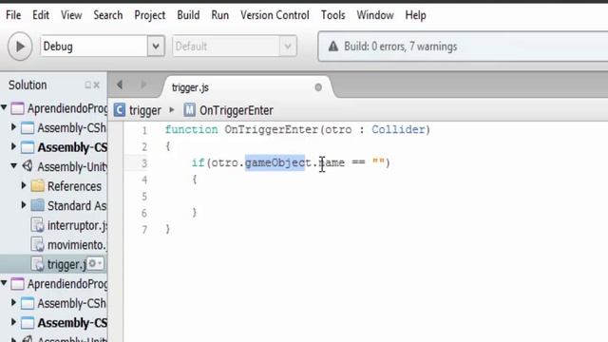The width and height of the screenshot is (608, 342).
Task: Open the Search menu
Action: pos(107,15)
